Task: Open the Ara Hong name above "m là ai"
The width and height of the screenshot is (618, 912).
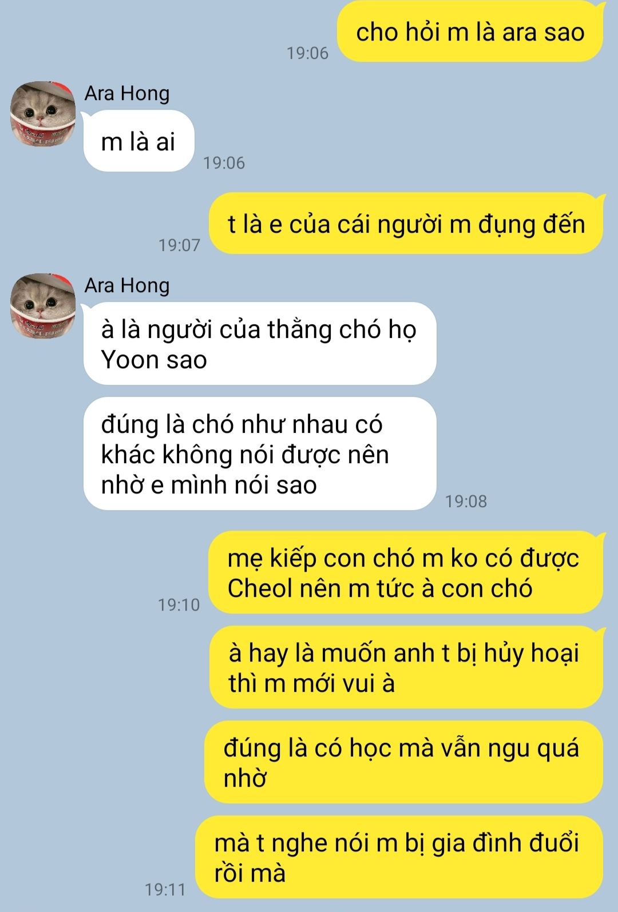Action: click(x=127, y=93)
